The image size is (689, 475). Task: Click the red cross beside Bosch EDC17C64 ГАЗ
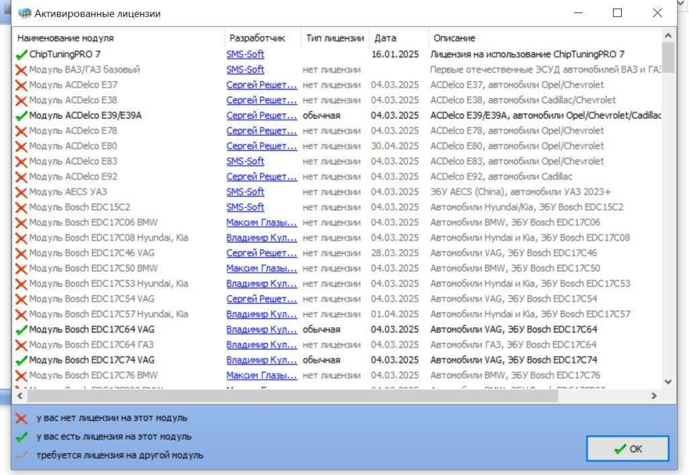[21, 345]
